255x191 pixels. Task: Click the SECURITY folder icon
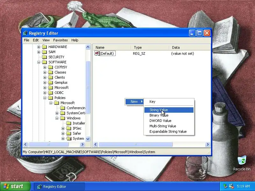tap(45, 57)
